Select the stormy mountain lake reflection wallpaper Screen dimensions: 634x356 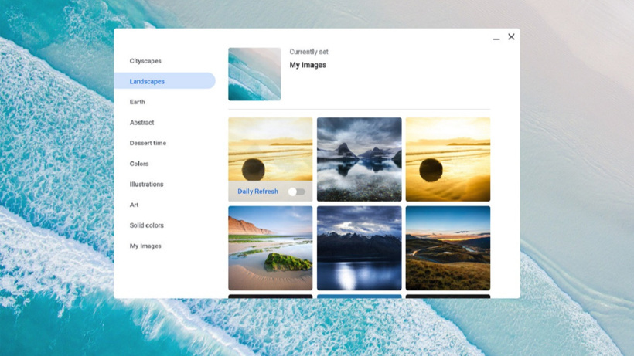point(359,159)
